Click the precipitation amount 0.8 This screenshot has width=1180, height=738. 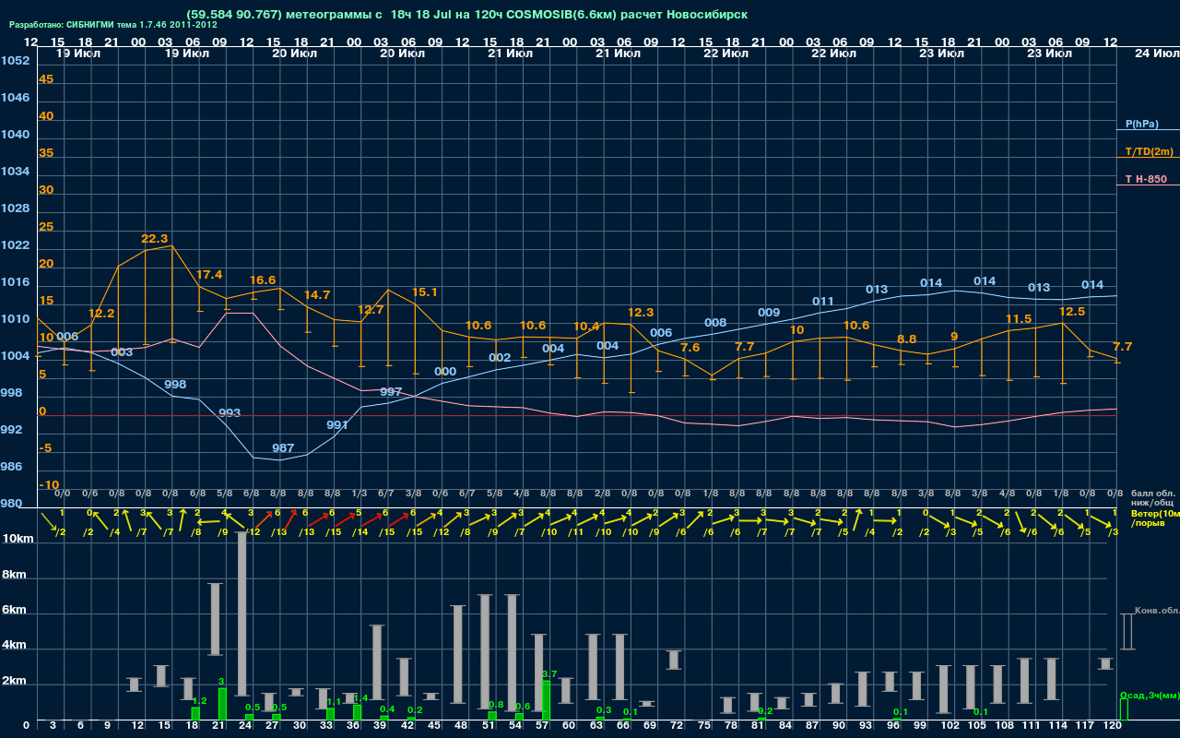[x=496, y=704]
